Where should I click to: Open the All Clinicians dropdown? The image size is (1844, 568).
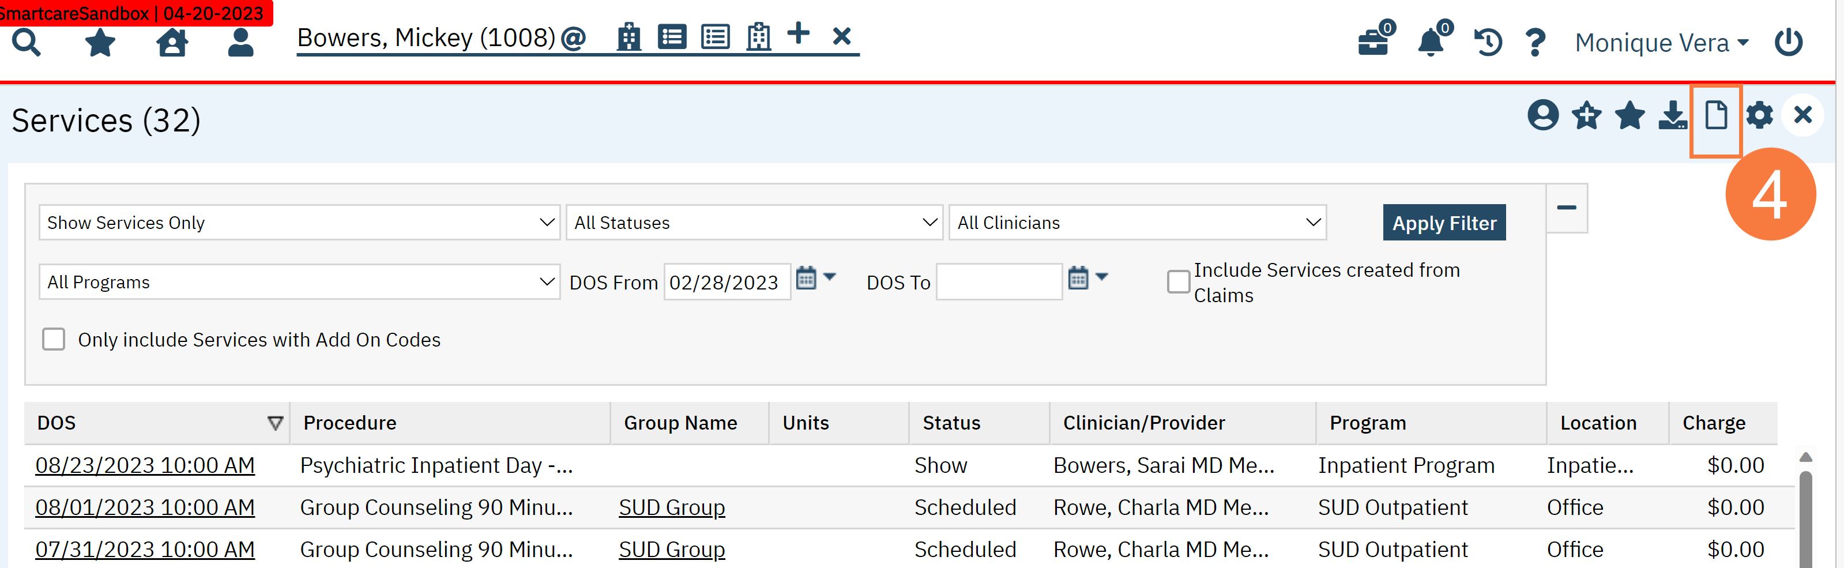pos(1136,223)
